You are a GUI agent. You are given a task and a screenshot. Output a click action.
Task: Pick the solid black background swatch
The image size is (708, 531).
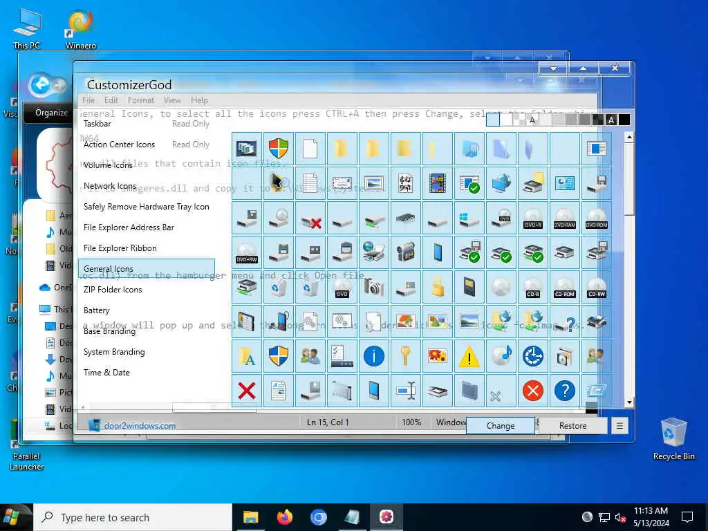pos(624,120)
